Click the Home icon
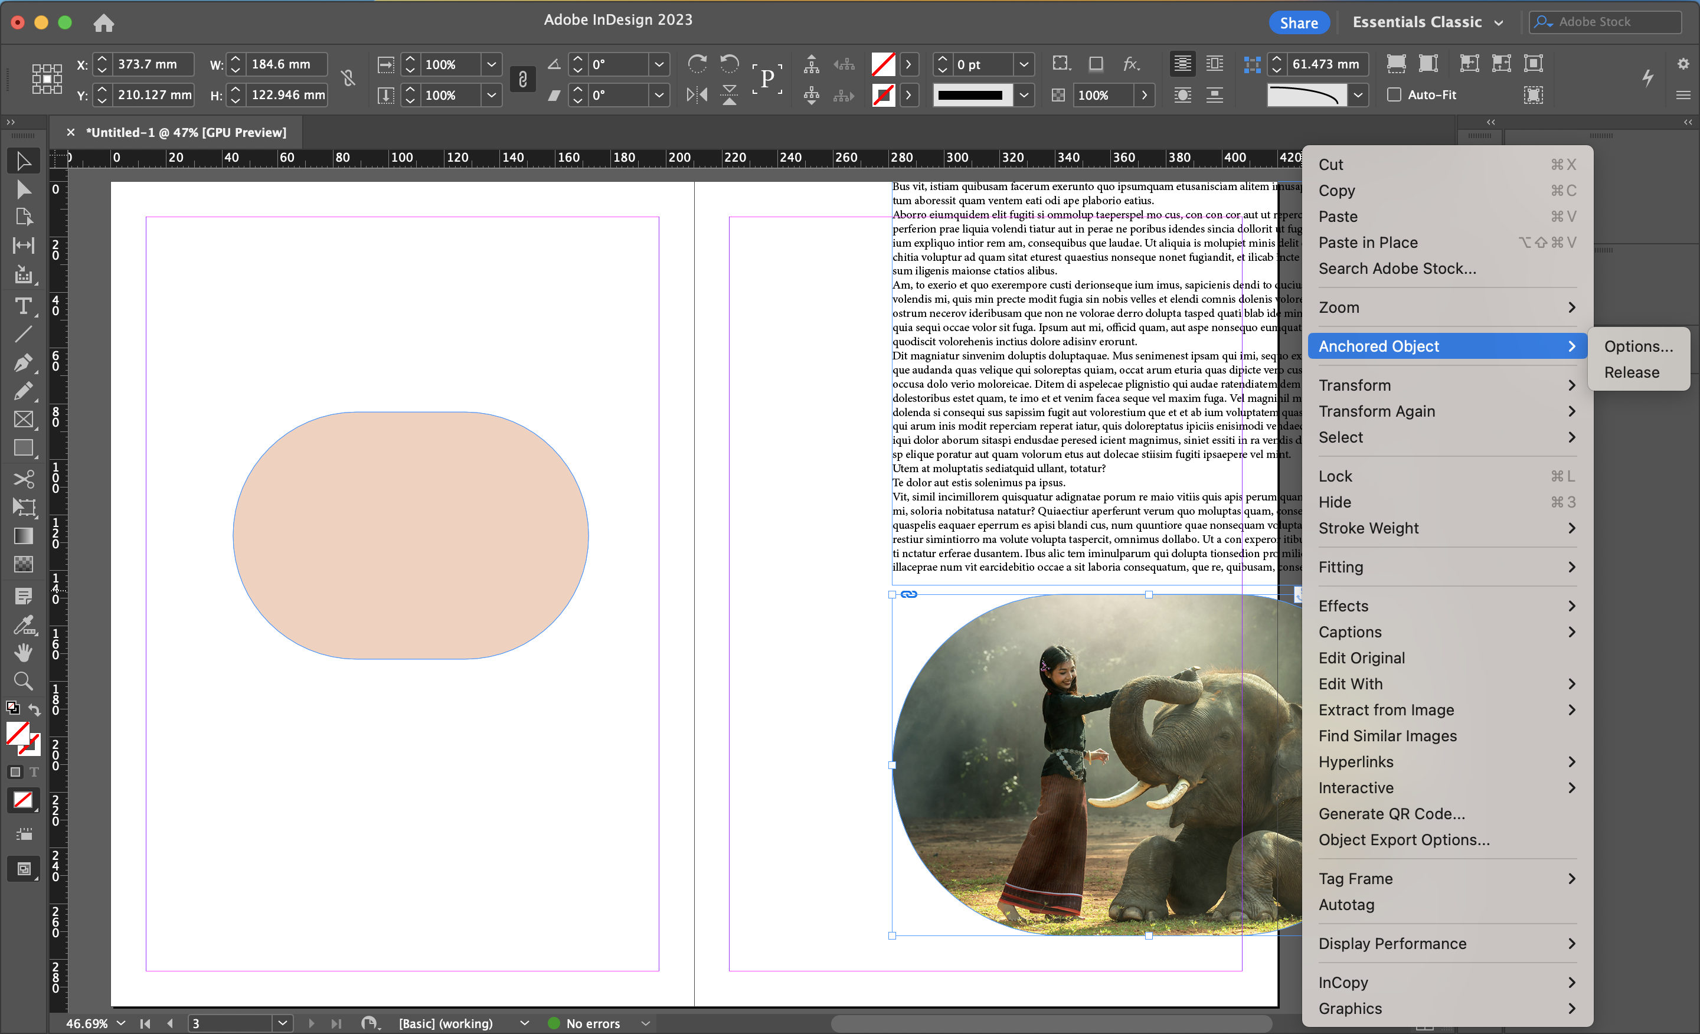The width and height of the screenshot is (1700, 1034). click(x=103, y=23)
